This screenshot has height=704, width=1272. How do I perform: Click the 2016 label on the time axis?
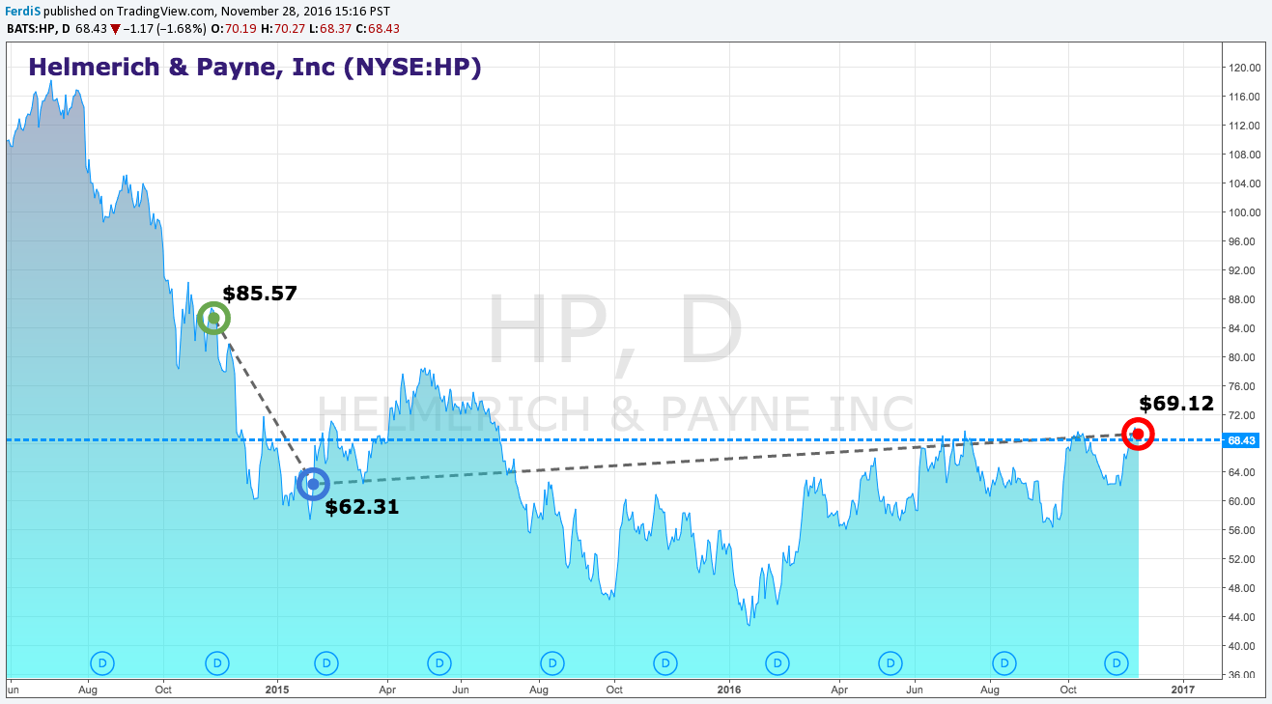click(x=729, y=690)
